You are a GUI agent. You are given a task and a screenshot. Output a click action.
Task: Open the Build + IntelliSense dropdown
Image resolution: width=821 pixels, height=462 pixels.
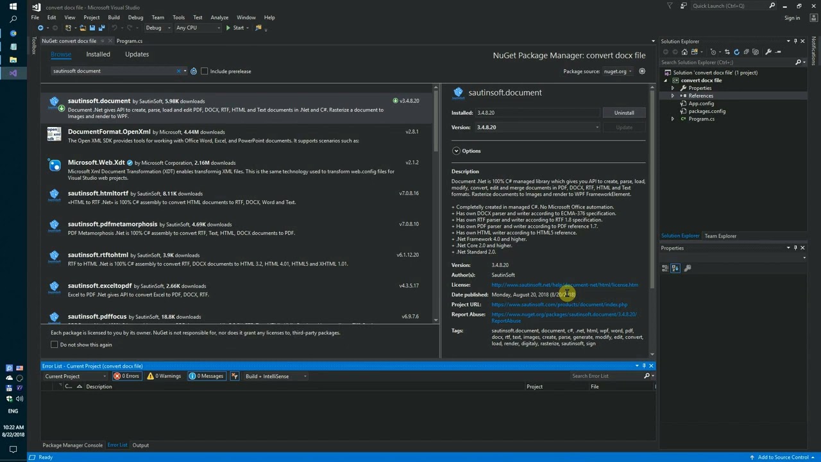(x=276, y=376)
